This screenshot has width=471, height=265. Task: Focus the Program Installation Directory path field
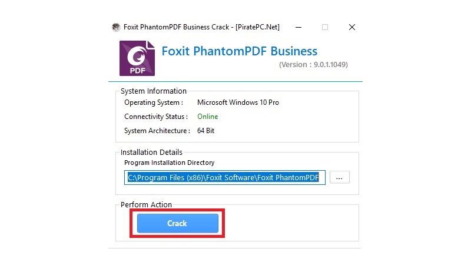coord(224,177)
